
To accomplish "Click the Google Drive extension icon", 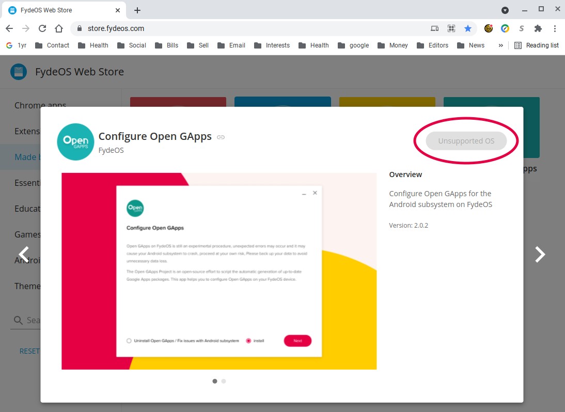I will coord(505,28).
